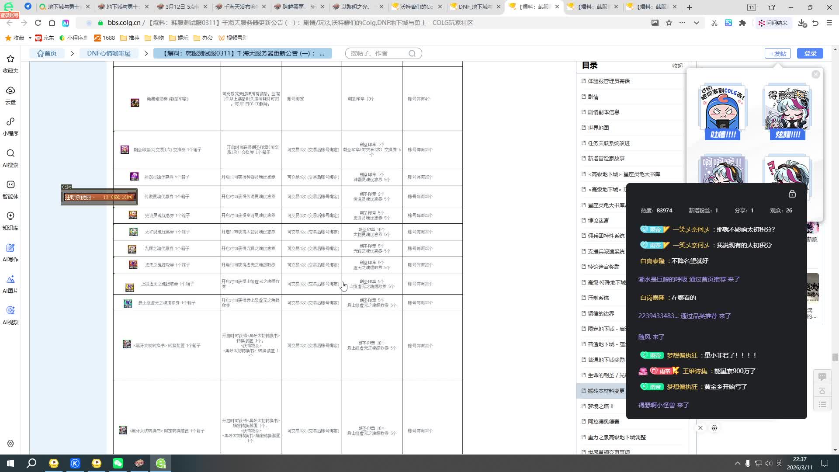Open the extensions puzzle icon
Viewport: 839px width, 472px height.
point(742,23)
